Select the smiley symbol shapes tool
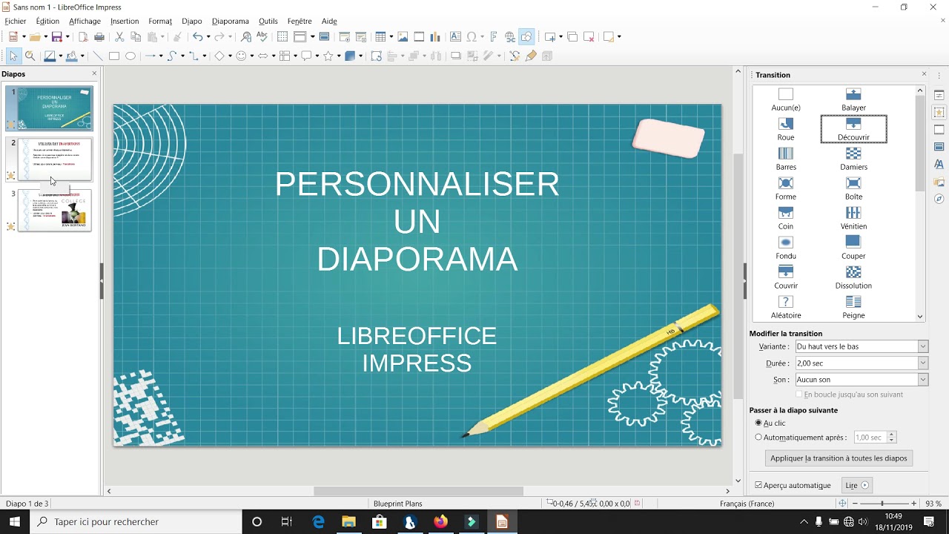Viewport: 949px width, 534px height. coord(241,56)
